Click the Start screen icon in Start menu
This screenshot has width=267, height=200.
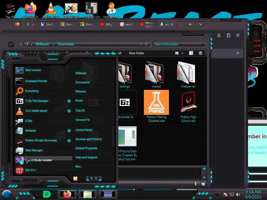pos(19,70)
